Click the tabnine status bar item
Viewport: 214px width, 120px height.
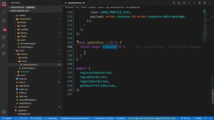121,118
